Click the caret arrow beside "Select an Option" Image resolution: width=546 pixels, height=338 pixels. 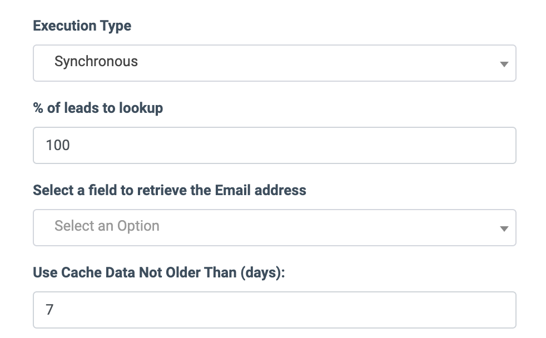(x=504, y=228)
